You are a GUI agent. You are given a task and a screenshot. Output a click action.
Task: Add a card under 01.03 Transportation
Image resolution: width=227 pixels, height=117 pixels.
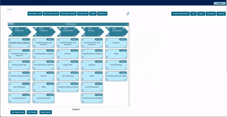coord(75,28)
